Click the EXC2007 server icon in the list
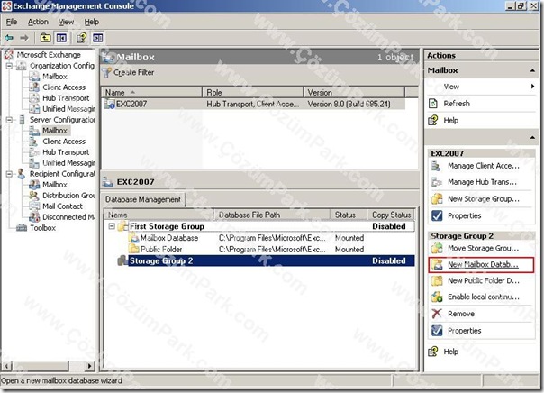 pyautogui.click(x=110, y=104)
